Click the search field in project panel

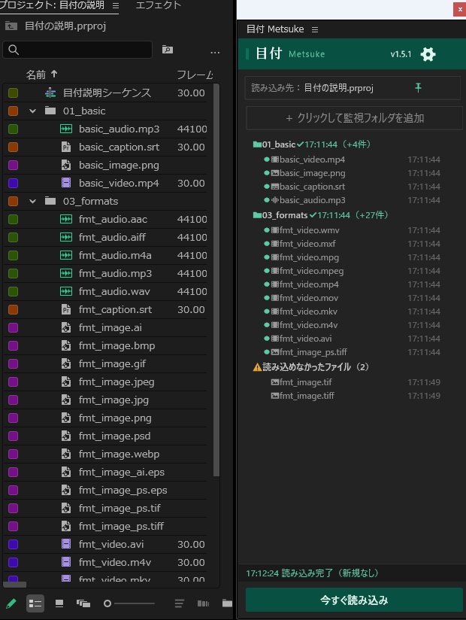(x=77, y=50)
